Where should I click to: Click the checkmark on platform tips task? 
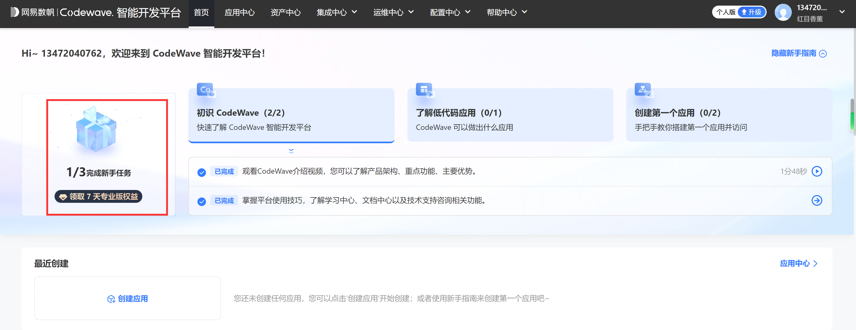pyautogui.click(x=201, y=201)
